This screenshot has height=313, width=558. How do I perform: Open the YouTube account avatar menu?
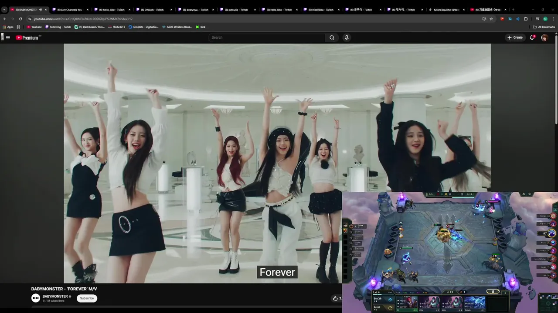point(544,38)
